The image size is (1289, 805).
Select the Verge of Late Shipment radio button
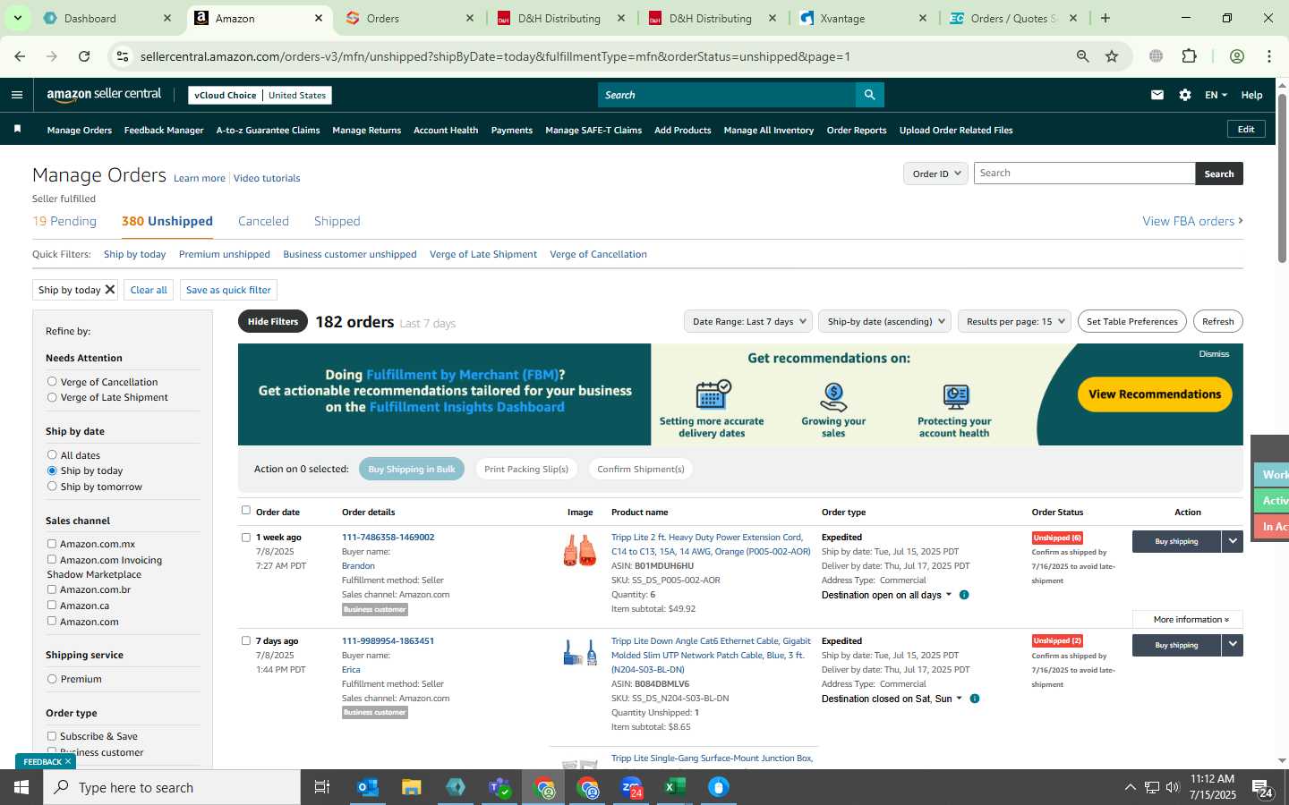pos(52,397)
